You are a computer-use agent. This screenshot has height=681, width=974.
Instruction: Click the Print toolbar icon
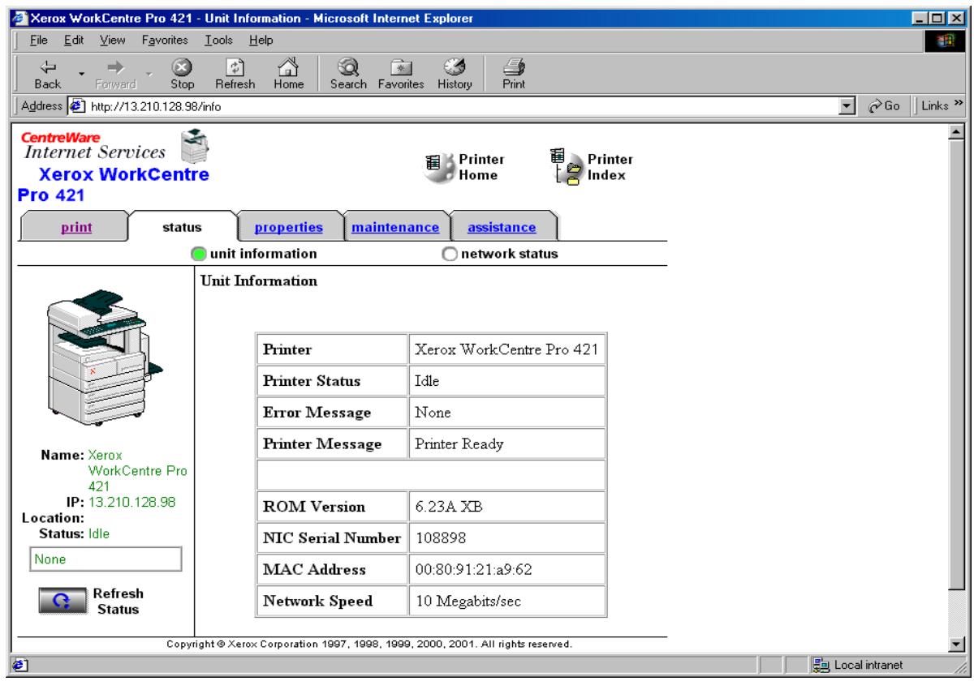tap(513, 73)
